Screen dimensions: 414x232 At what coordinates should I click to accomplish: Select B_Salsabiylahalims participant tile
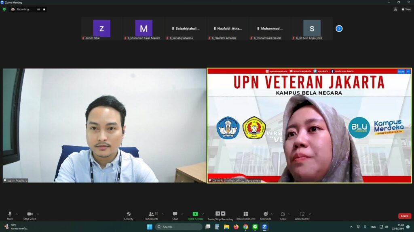click(186, 29)
